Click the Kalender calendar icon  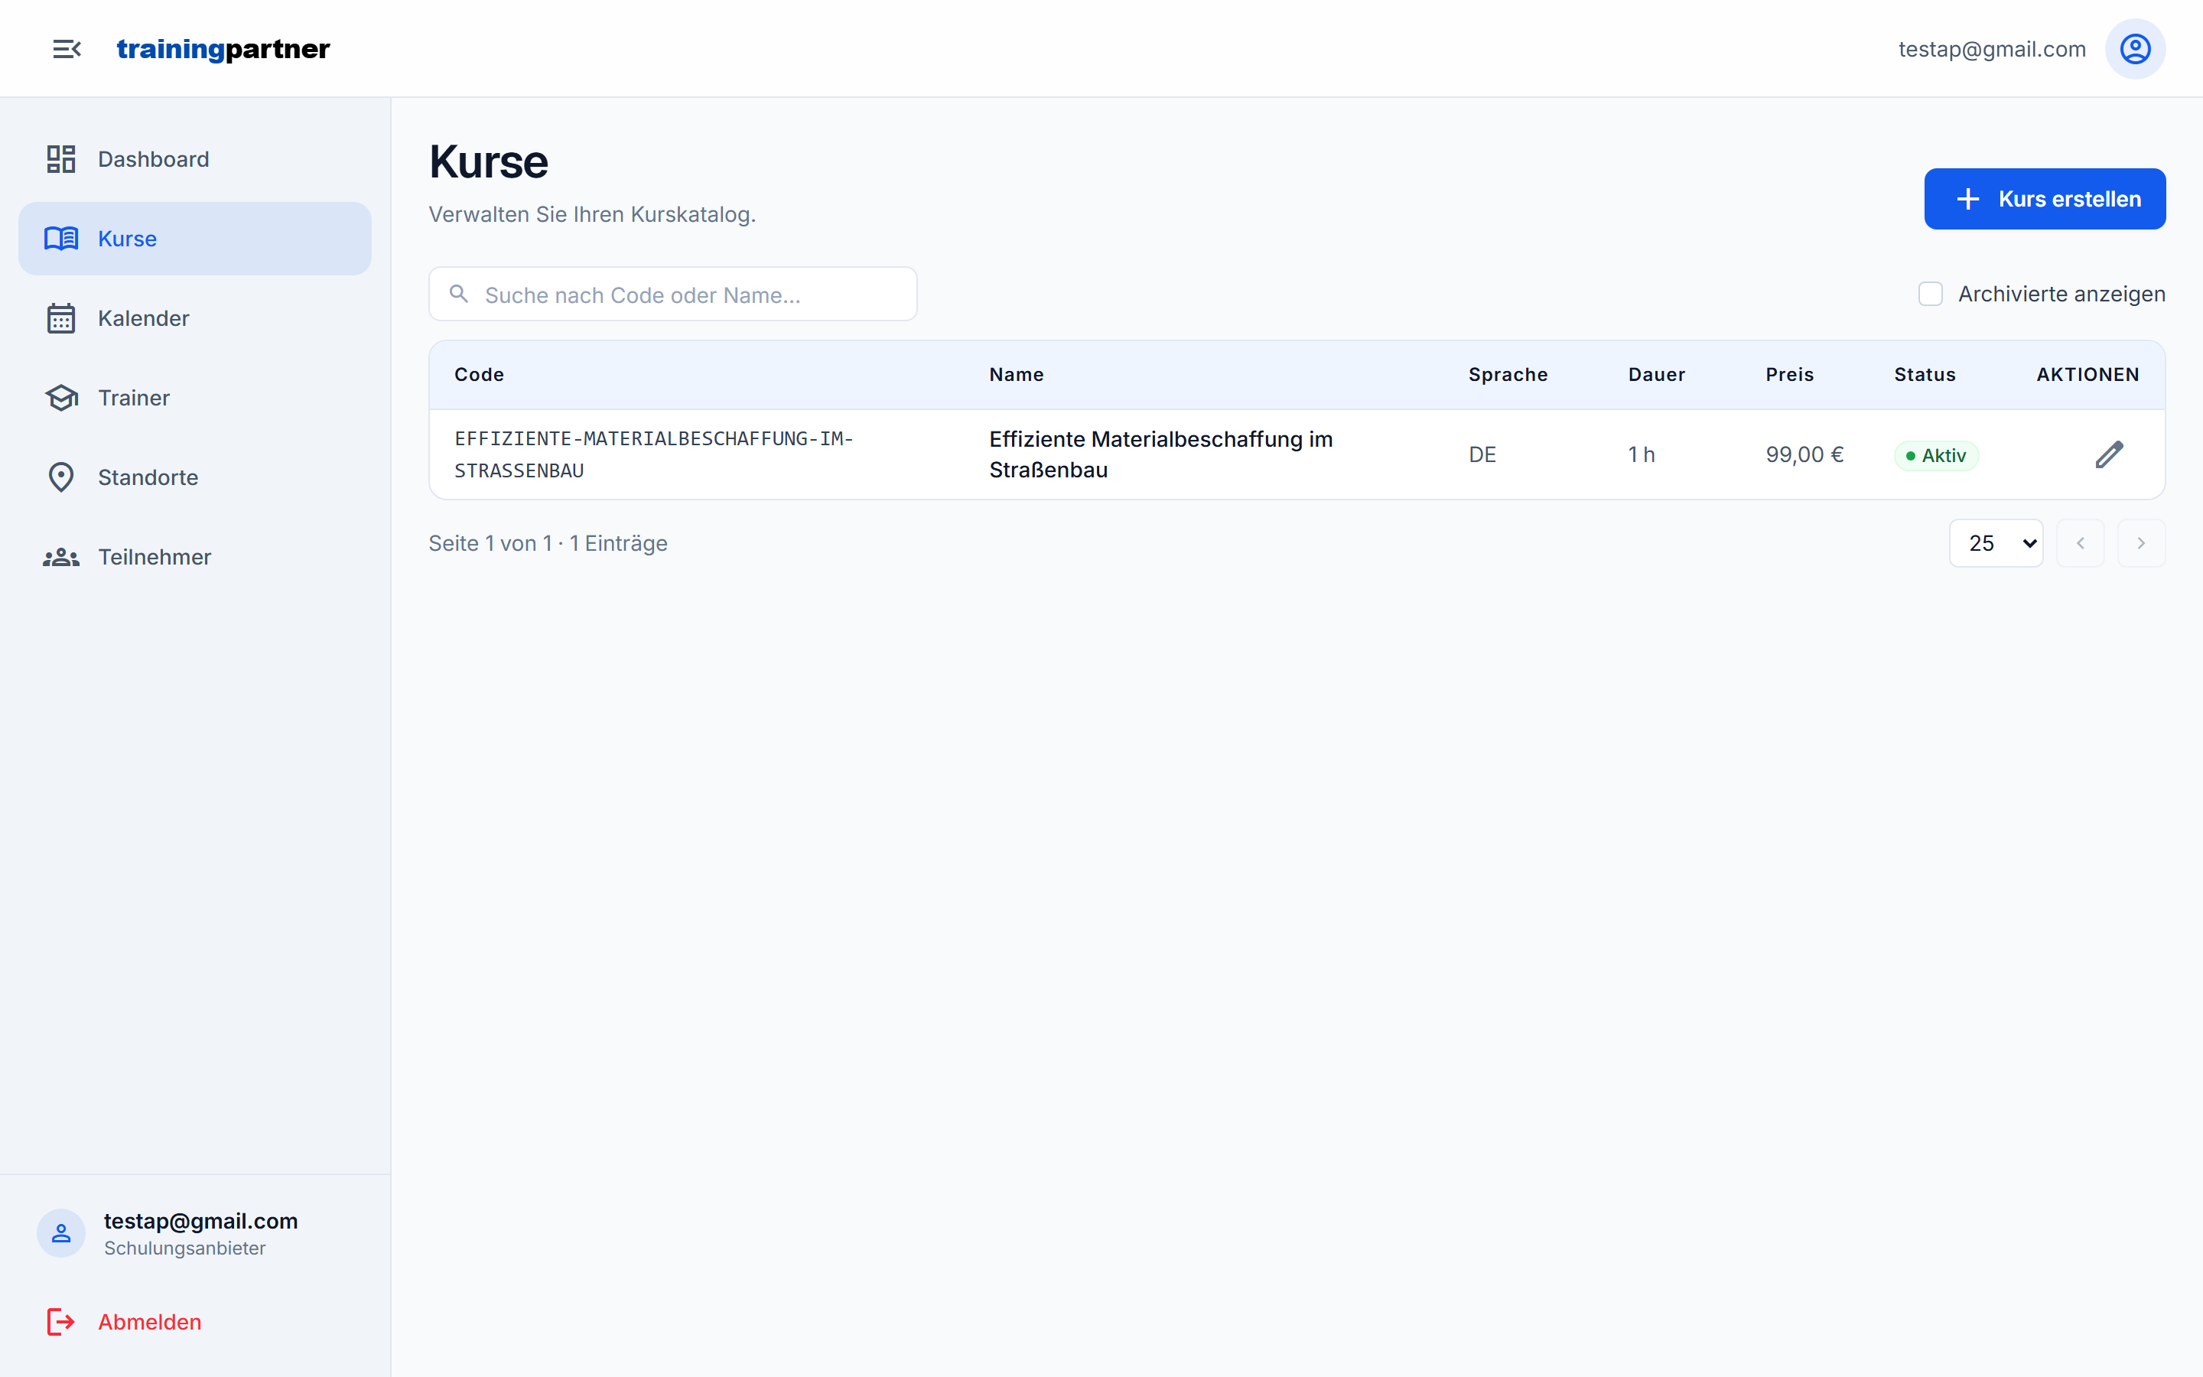pos(61,319)
